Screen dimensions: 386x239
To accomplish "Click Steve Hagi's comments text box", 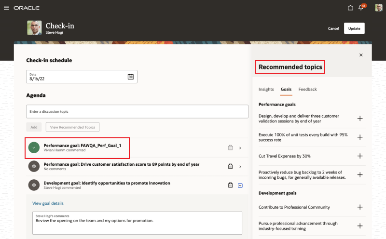I will (137, 223).
